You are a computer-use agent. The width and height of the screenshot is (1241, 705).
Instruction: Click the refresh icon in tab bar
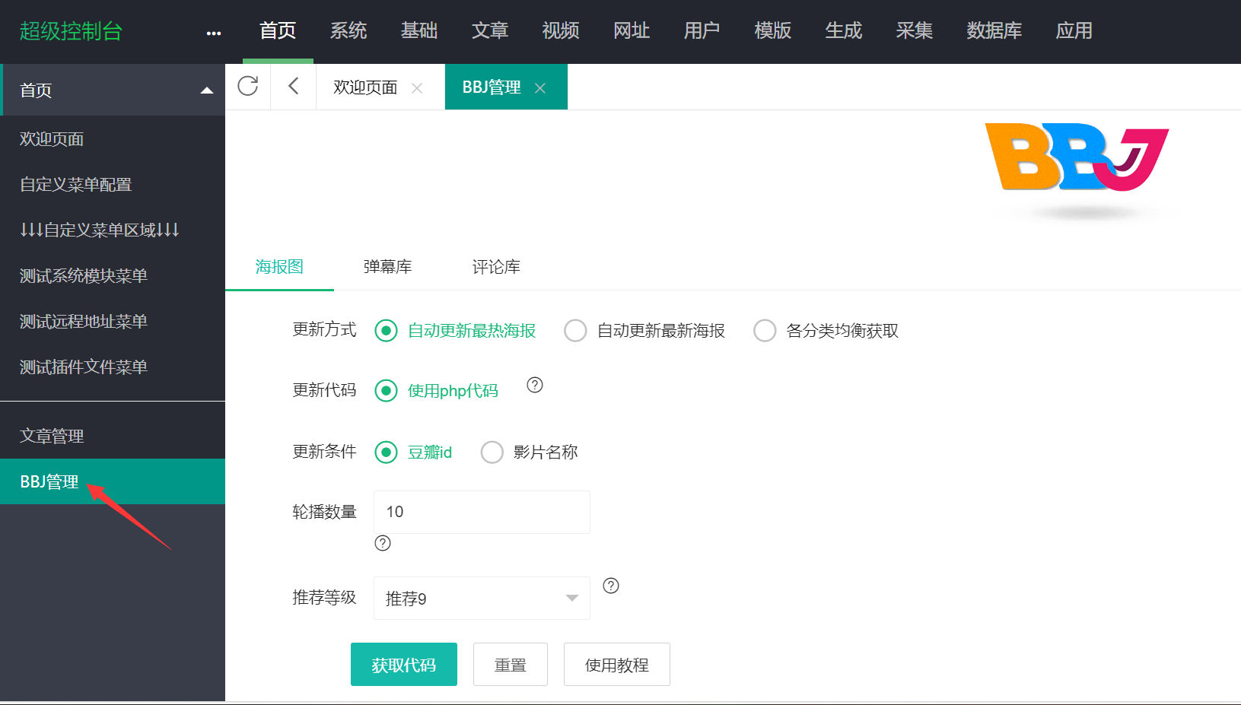tap(248, 86)
